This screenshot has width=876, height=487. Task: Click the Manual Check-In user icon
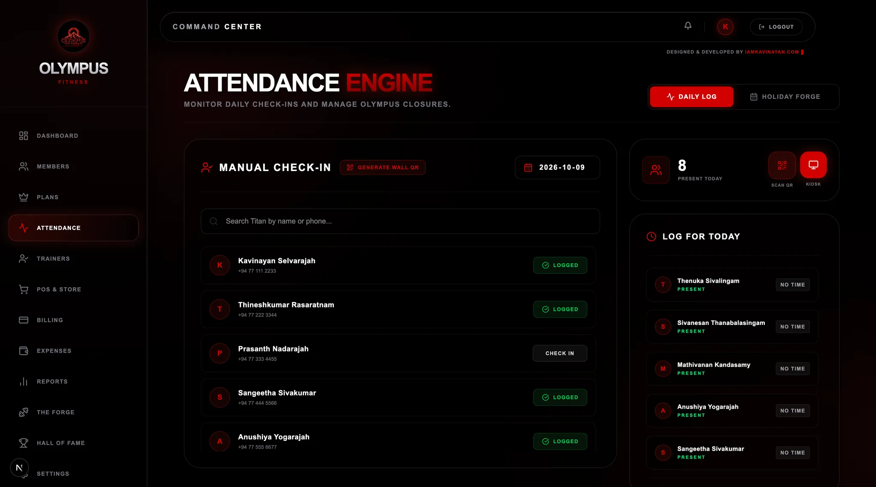click(207, 168)
